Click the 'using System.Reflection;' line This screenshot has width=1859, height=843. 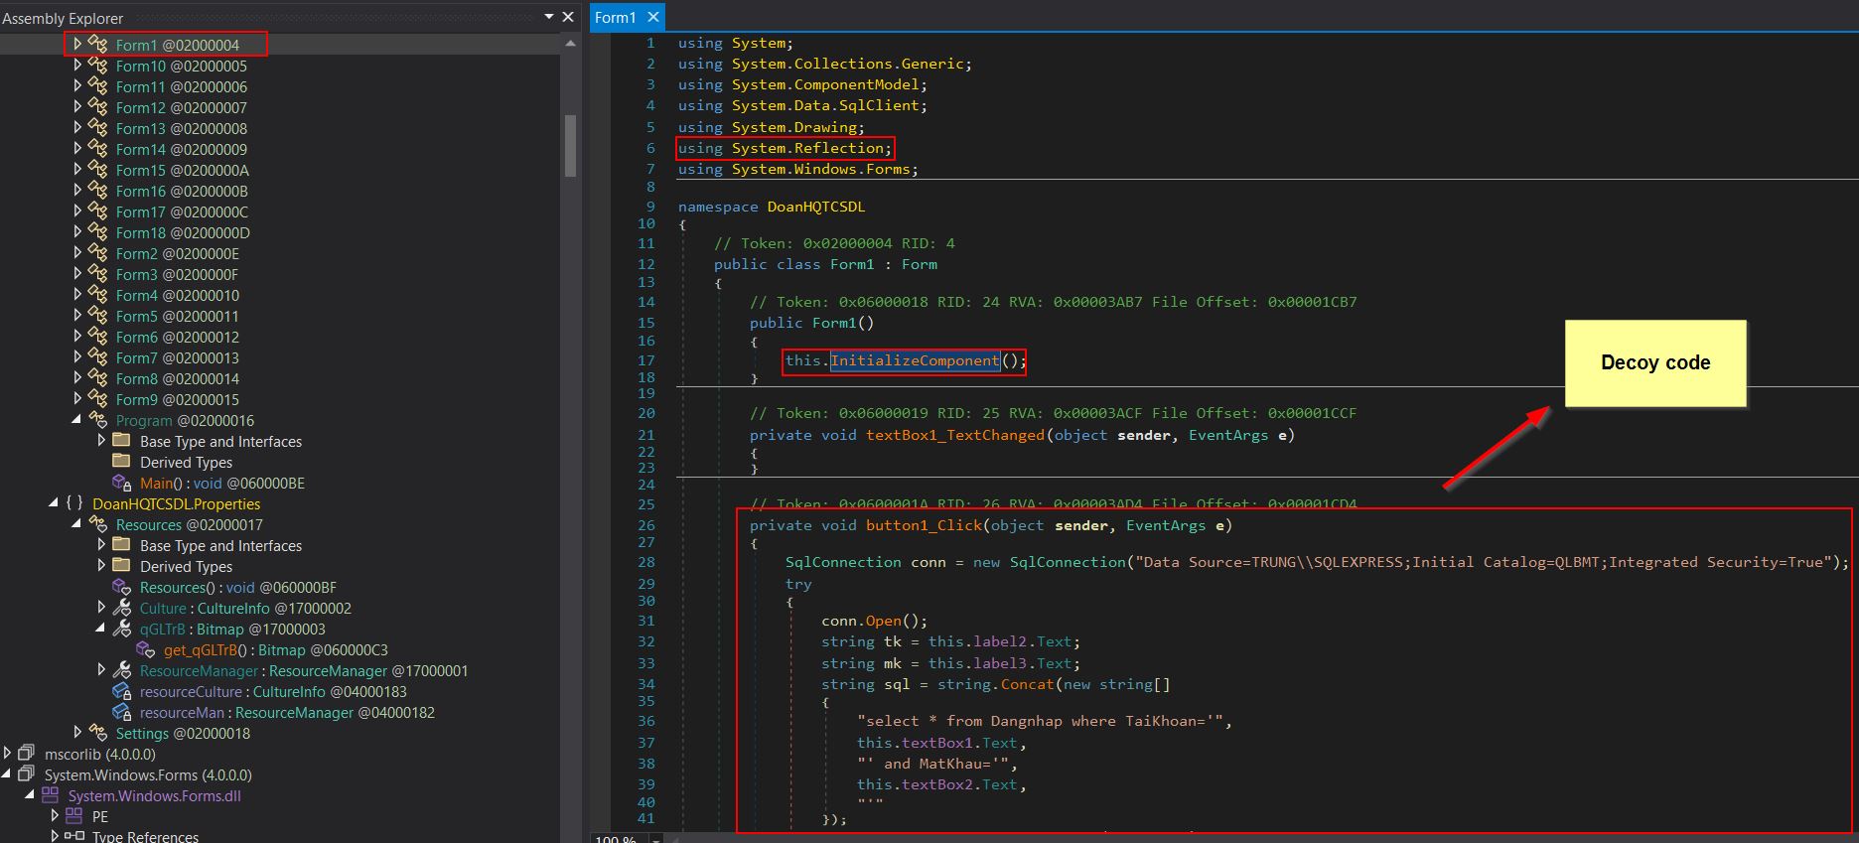pos(785,148)
